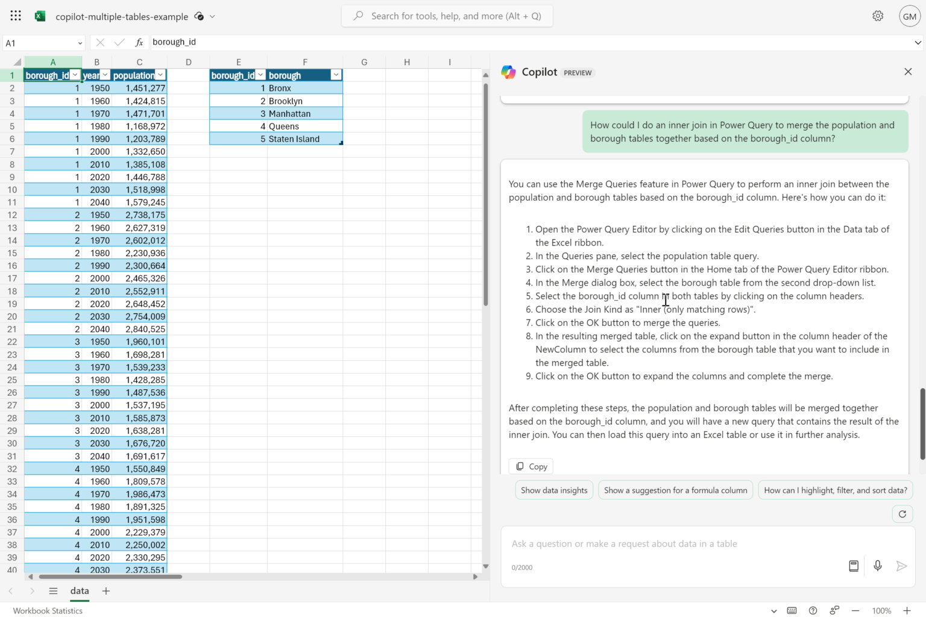The width and height of the screenshot is (926, 617).
Task: Click the zoom in plus button
Action: [907, 610]
